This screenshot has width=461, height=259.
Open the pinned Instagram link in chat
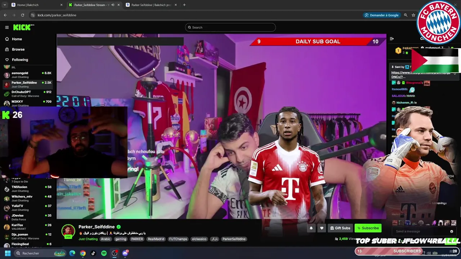pos(420,74)
